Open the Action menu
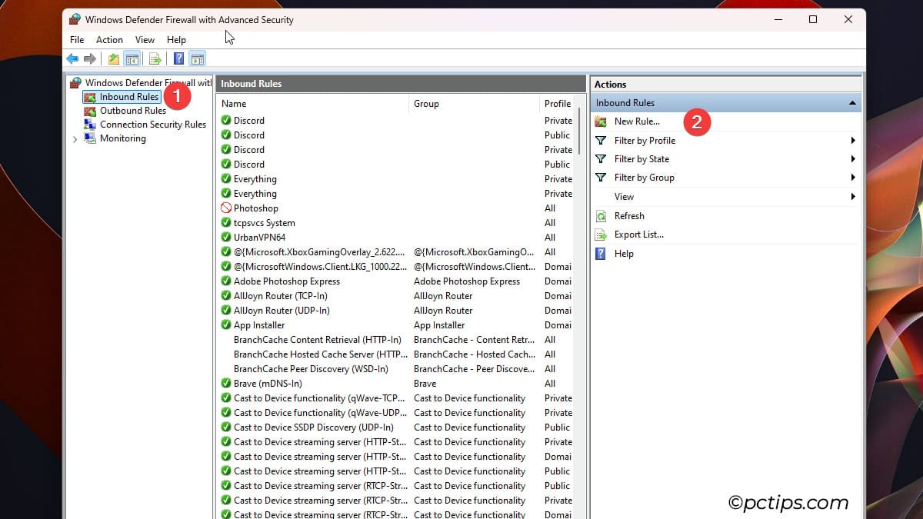Screen dimensions: 923x519 click(109, 39)
